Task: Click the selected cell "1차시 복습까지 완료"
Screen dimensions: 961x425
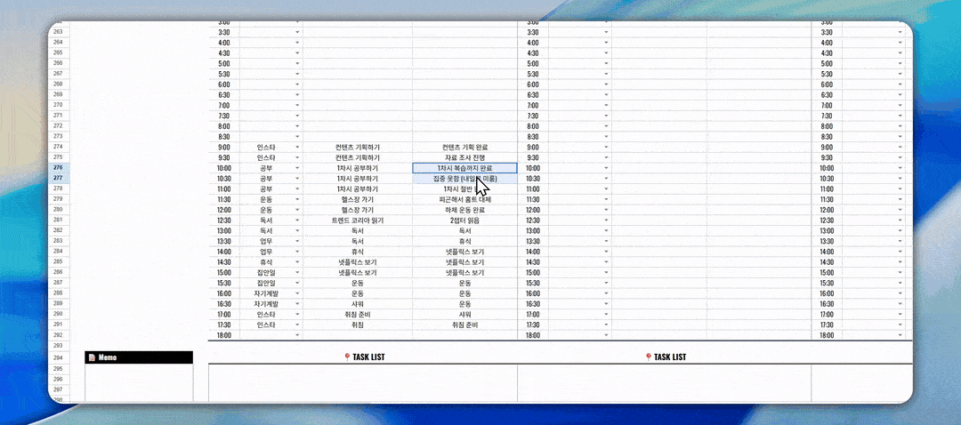Action: 464,168
